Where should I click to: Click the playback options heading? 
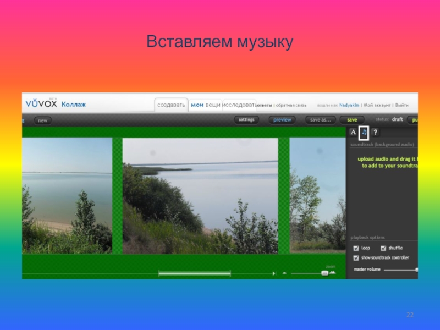367,238
